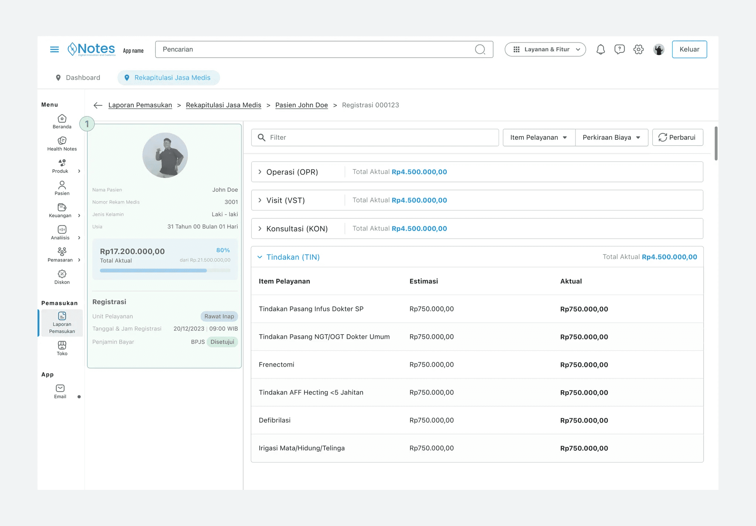Click the Perbarui refresh button
Screen dimensions: 756x526
click(677, 138)
